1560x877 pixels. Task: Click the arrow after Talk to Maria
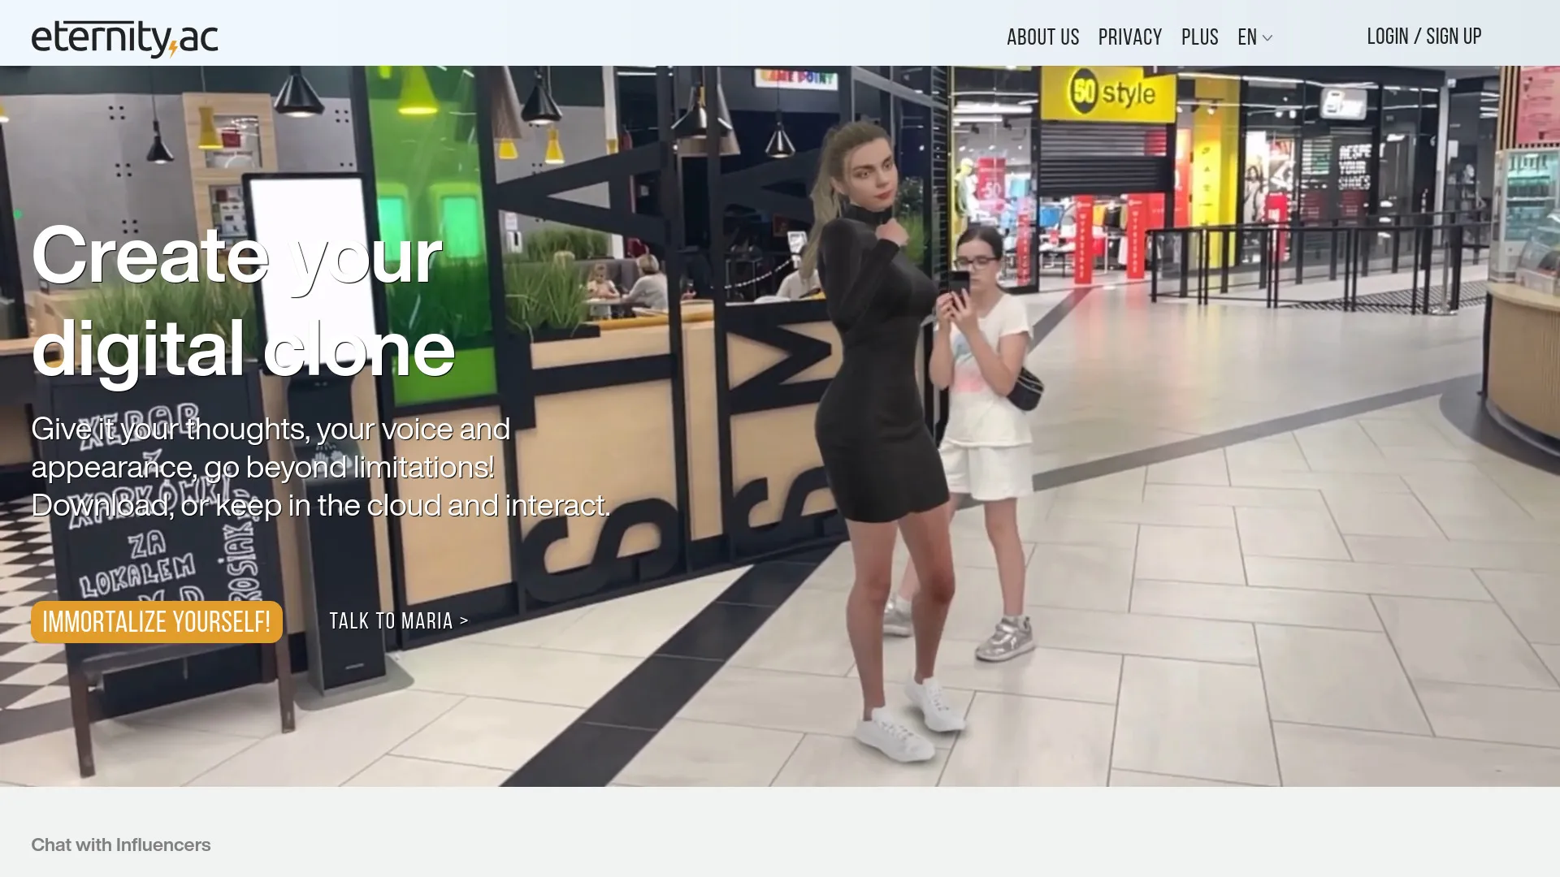(464, 621)
